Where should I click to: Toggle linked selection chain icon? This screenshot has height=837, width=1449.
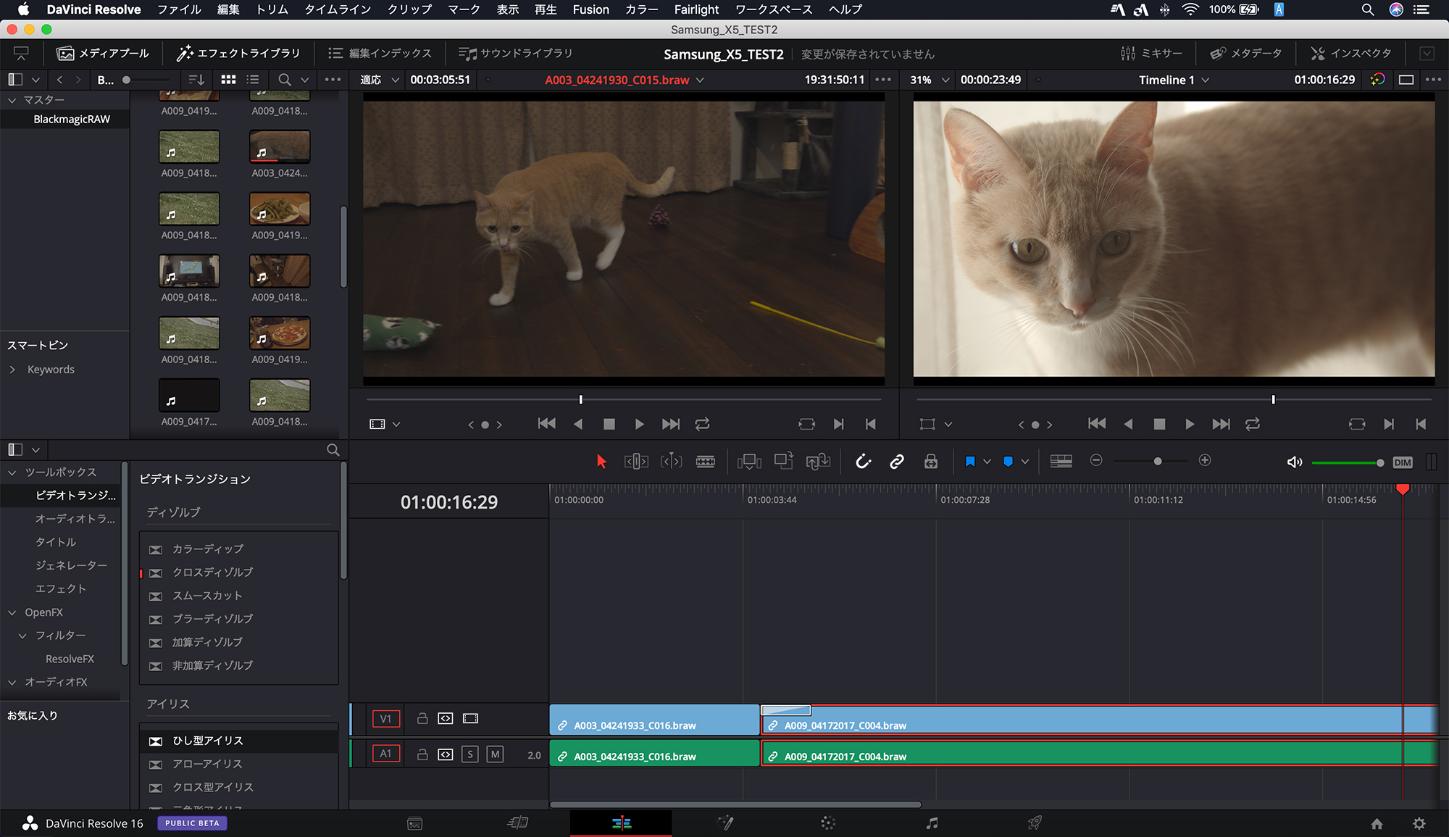coord(897,462)
